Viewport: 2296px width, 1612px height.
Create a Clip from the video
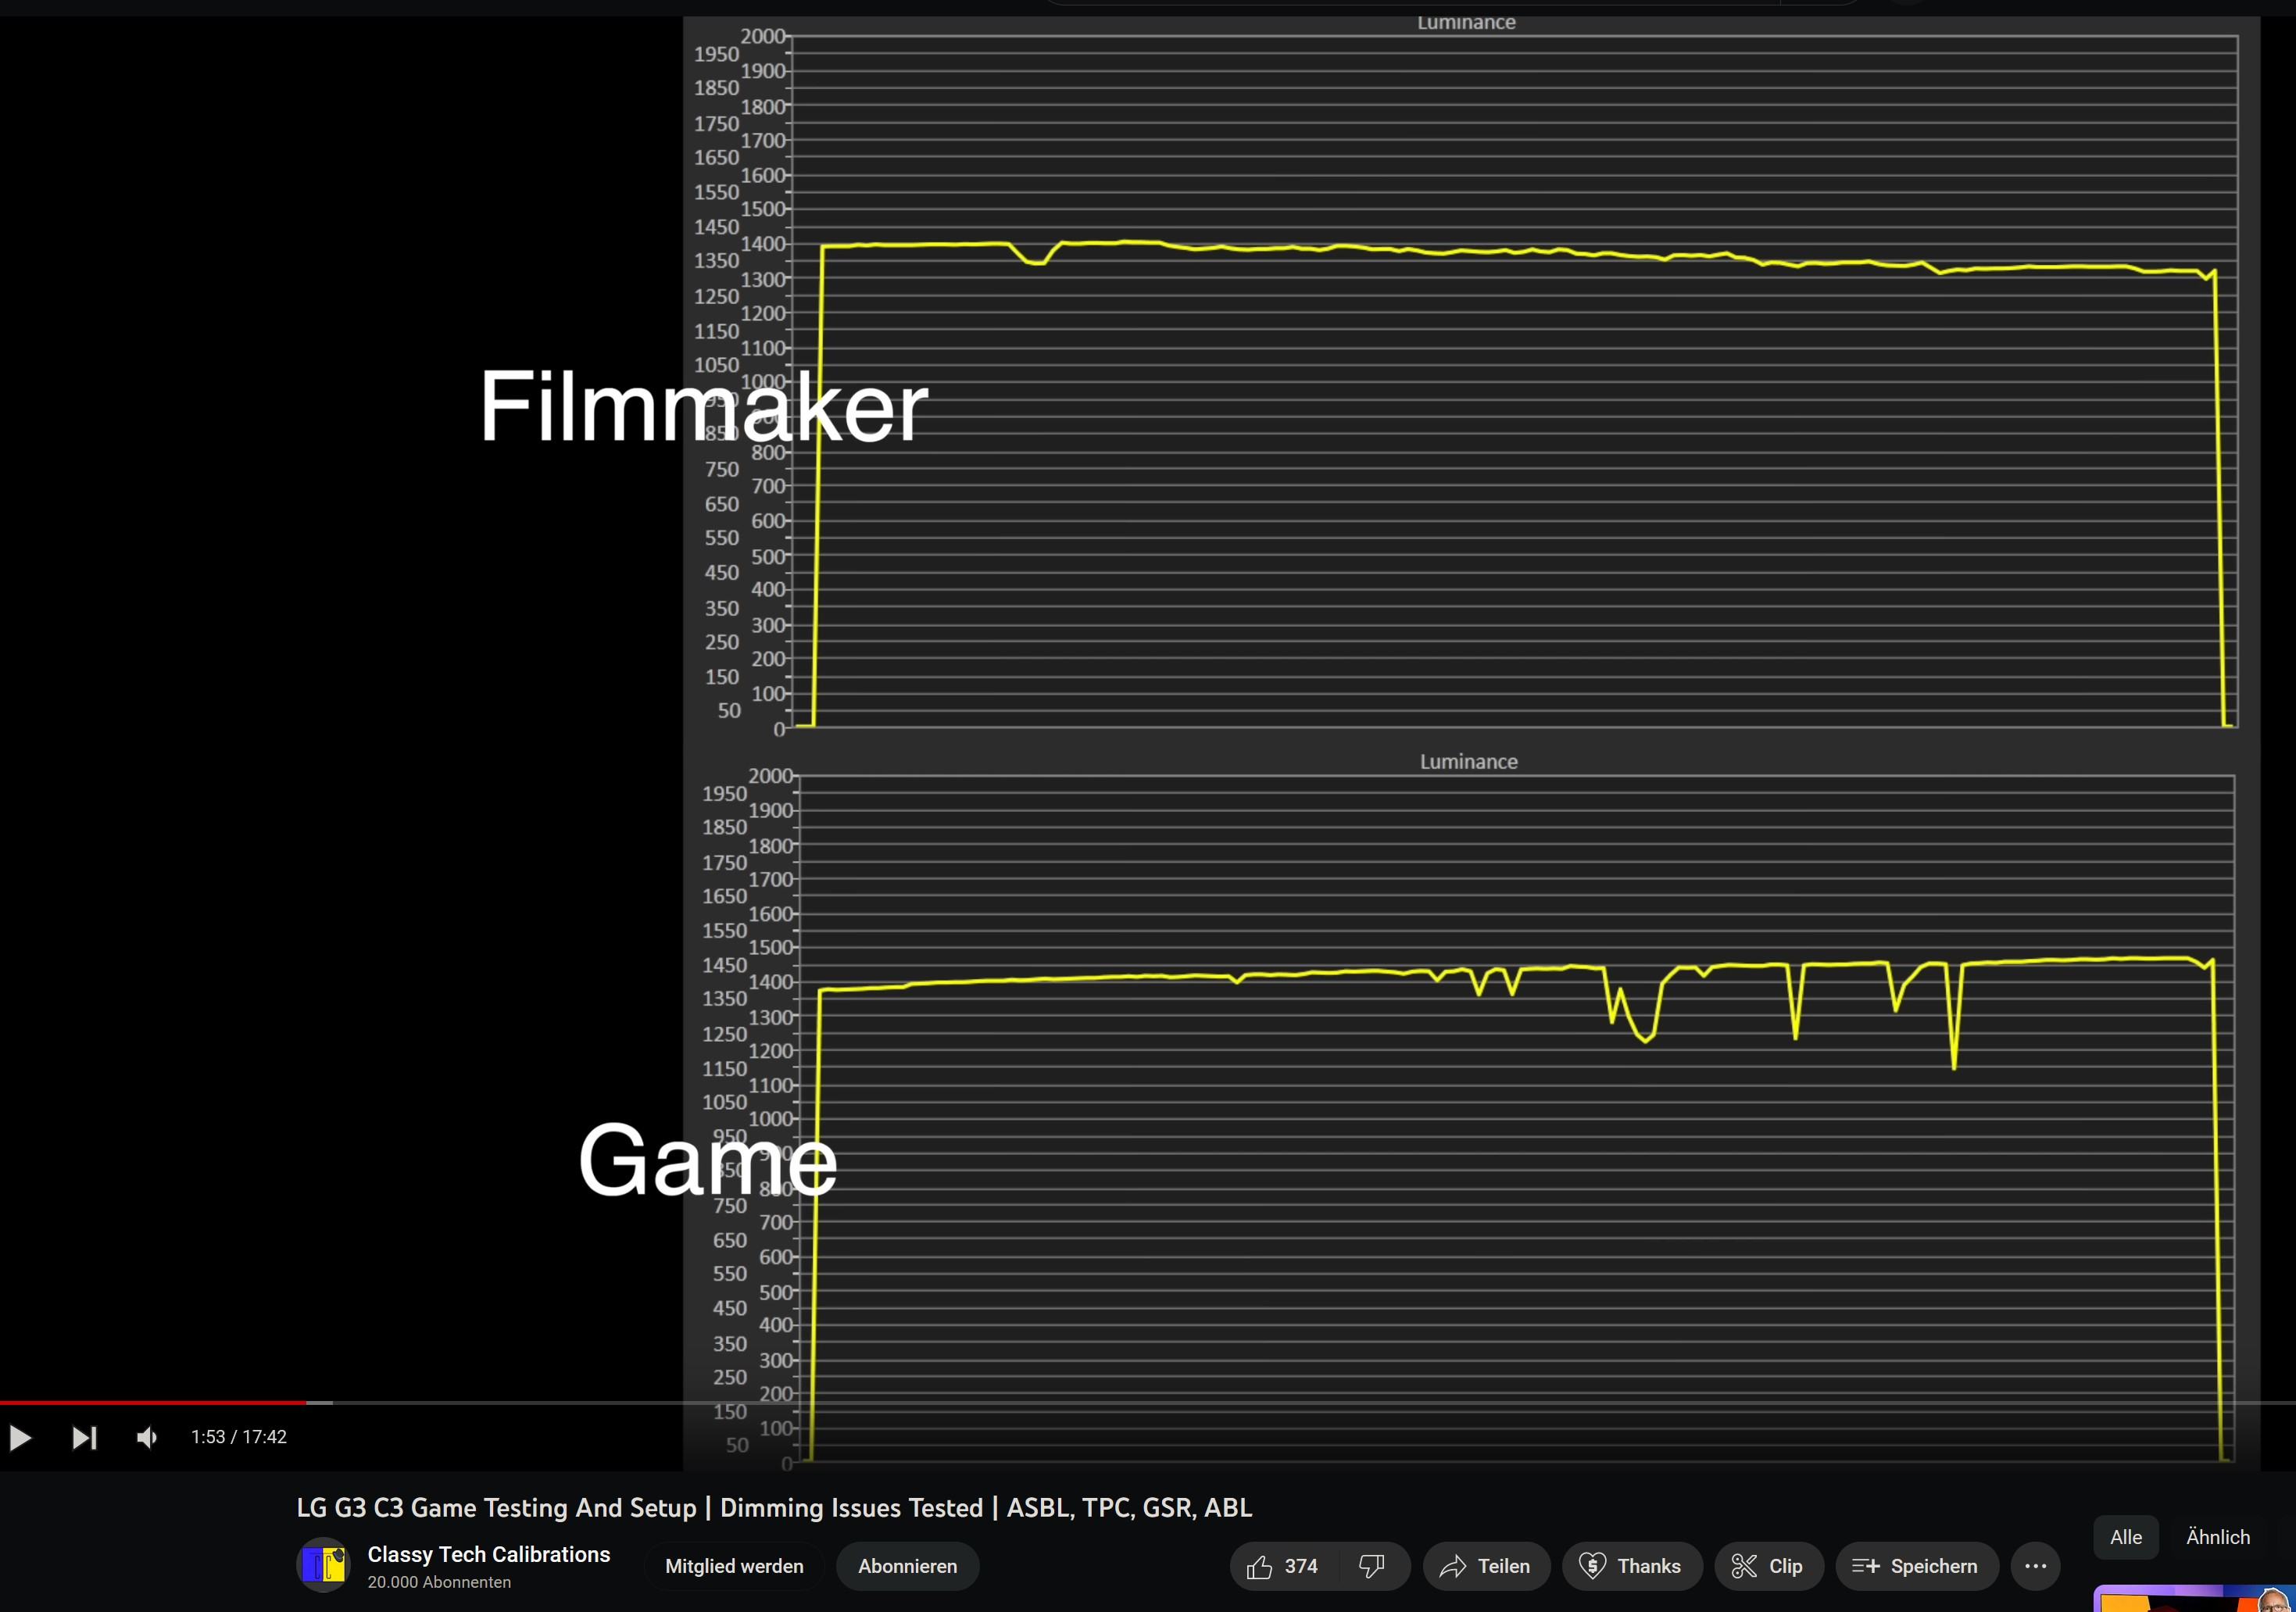pos(1769,1566)
